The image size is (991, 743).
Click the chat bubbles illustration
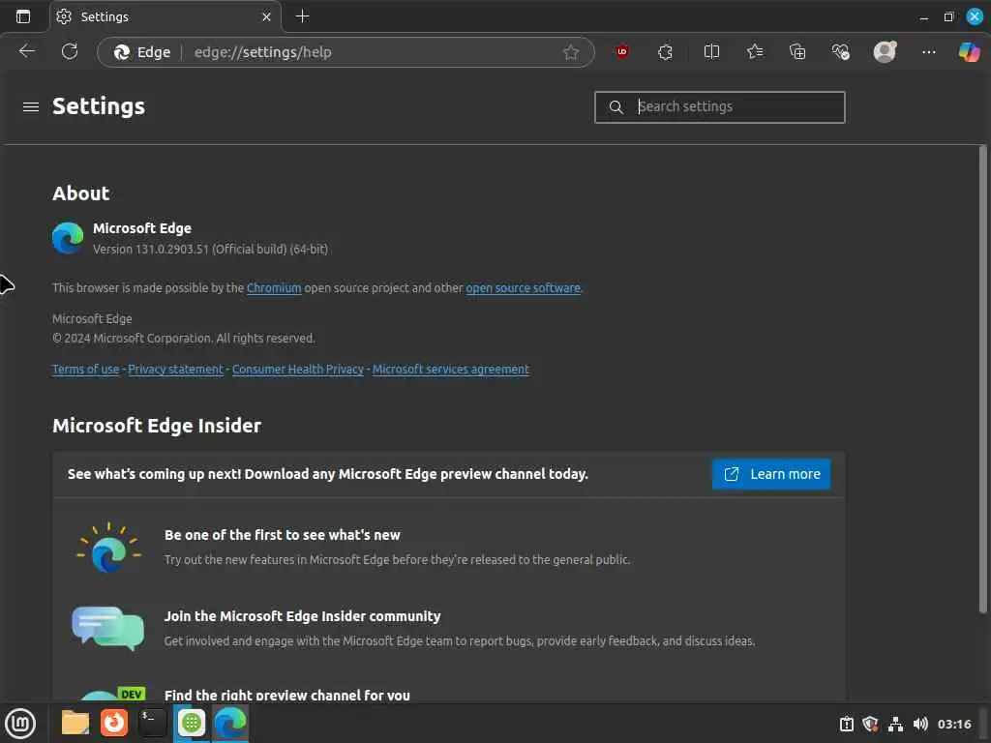[107, 628]
